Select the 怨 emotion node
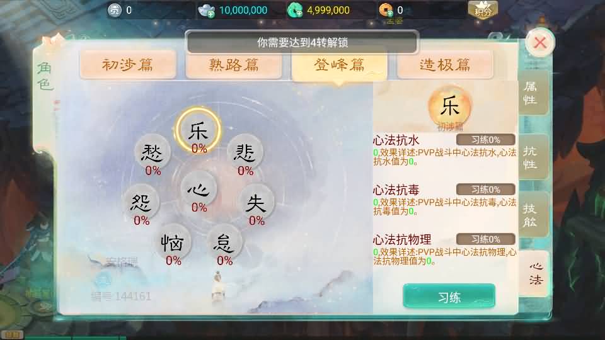This screenshot has height=340, width=605. tap(141, 202)
